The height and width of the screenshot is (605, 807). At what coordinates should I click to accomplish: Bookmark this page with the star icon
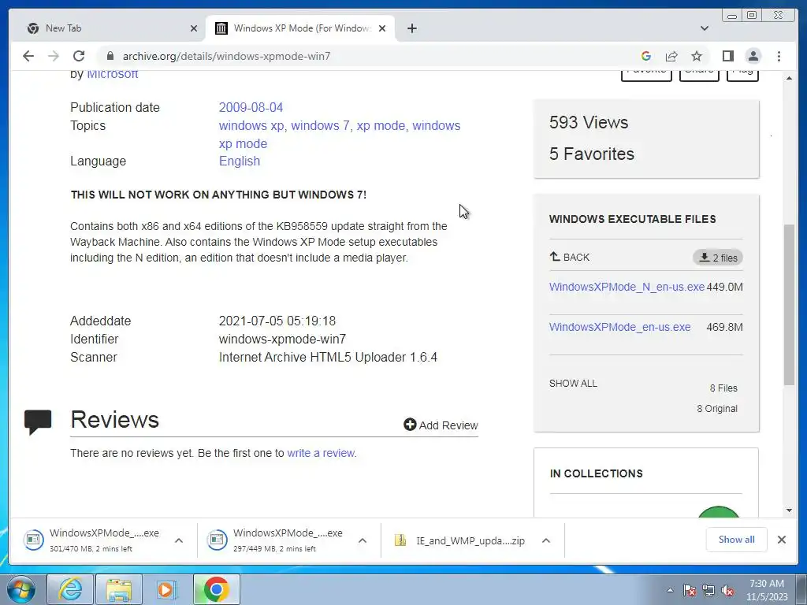pyautogui.click(x=697, y=56)
